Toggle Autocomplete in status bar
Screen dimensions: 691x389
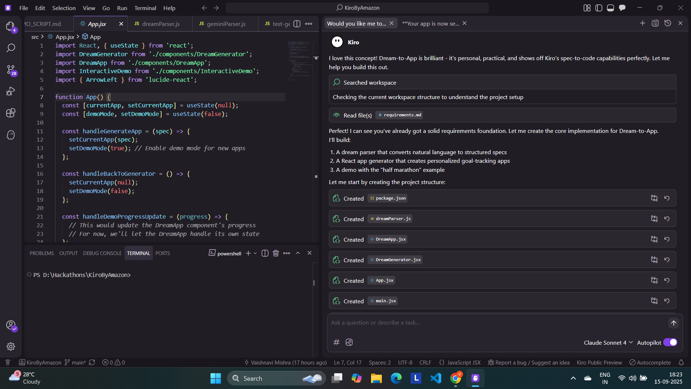coord(650,362)
